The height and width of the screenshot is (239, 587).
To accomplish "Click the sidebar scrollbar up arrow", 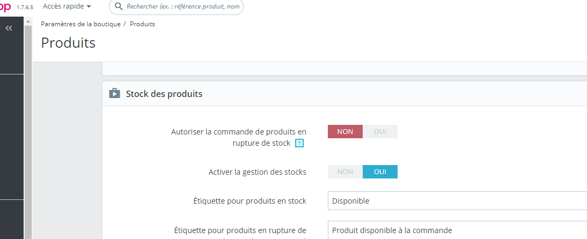I will click(28, 21).
